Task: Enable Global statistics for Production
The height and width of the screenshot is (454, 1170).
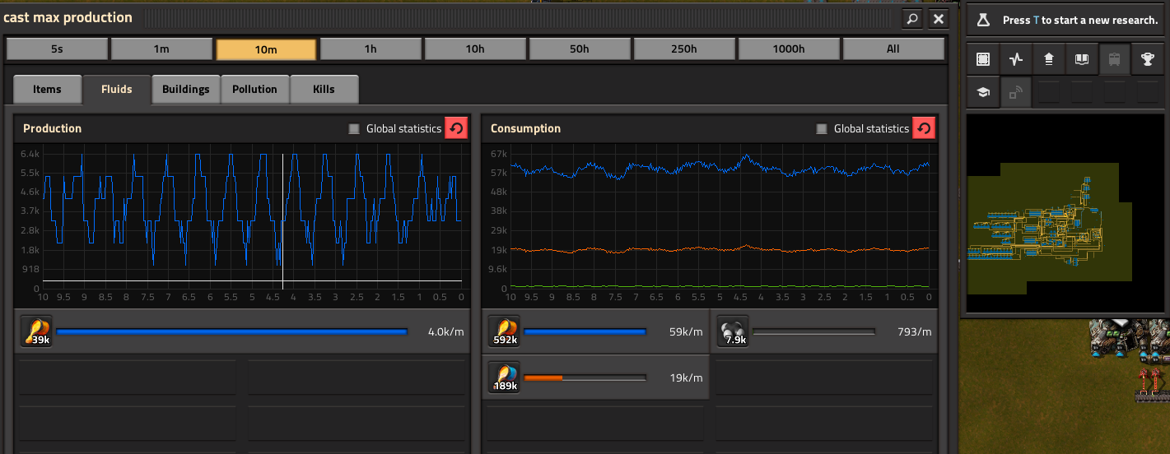Action: 354,128
